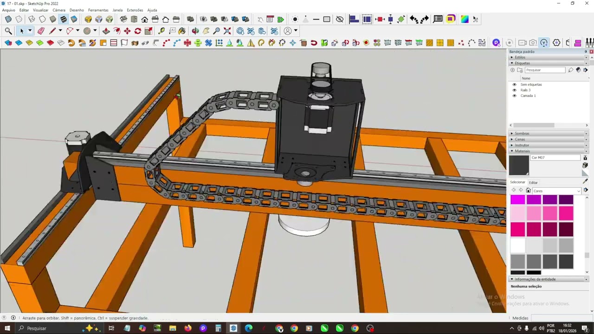Click the Selecionar materials tab
The image size is (594, 334).
[x=517, y=182]
